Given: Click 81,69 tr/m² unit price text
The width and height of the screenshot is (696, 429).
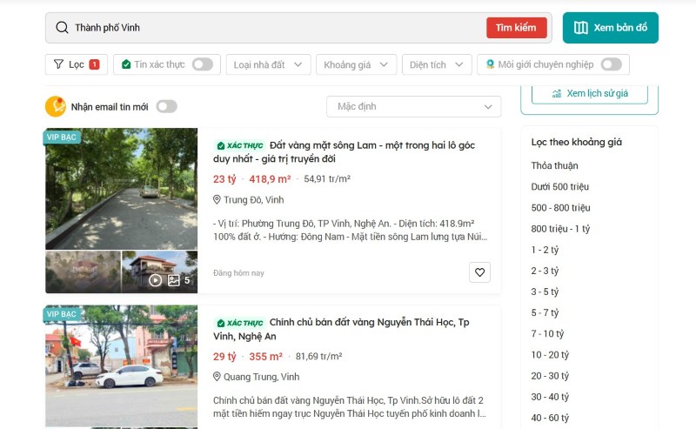Looking at the screenshot, I should coord(318,356).
